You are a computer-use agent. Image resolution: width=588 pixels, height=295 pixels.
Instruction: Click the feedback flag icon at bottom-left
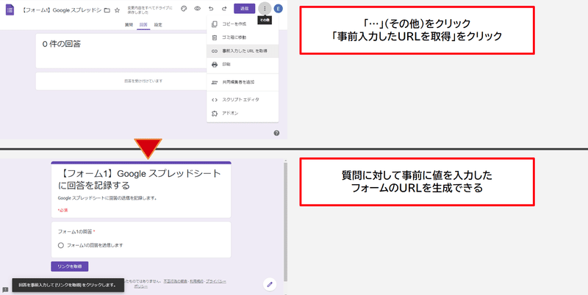pyautogui.click(x=5, y=289)
